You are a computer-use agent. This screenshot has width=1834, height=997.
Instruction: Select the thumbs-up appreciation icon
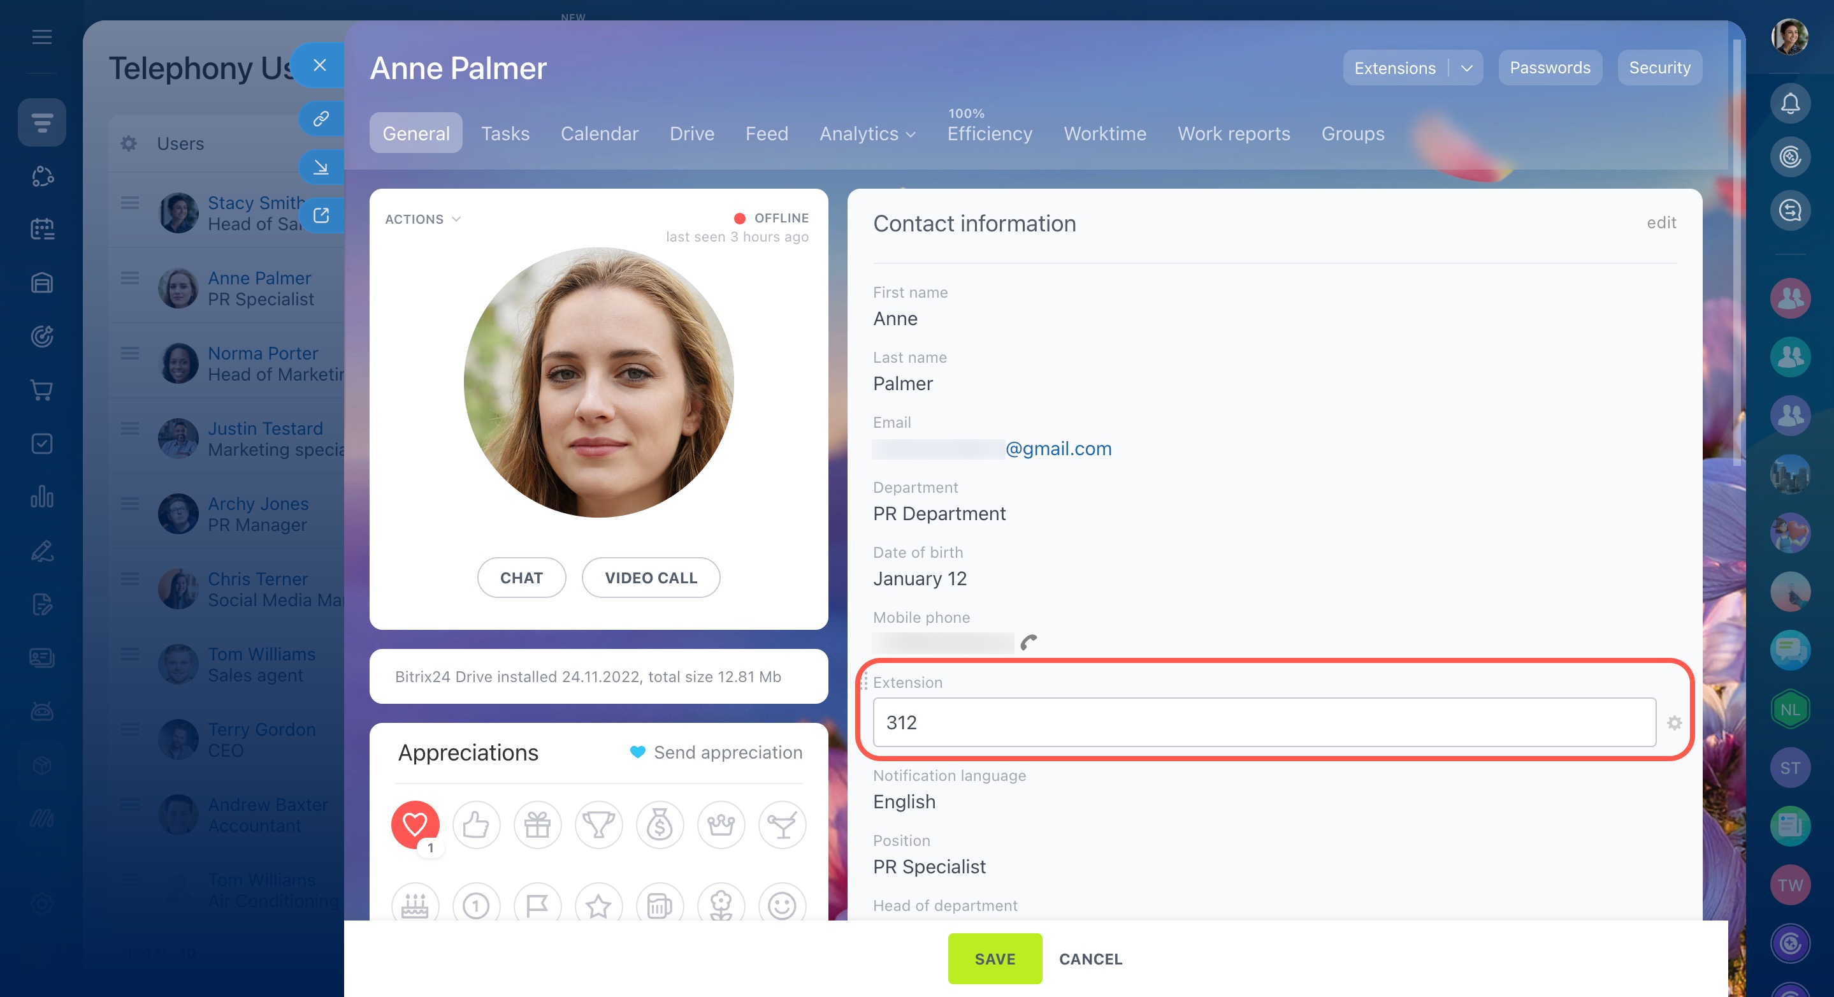pyautogui.click(x=476, y=825)
